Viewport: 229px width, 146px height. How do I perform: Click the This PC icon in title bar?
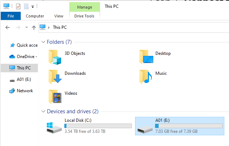pos(6,6)
